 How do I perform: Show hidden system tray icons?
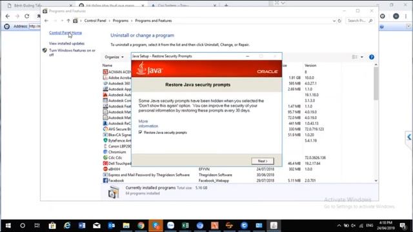[339, 226]
